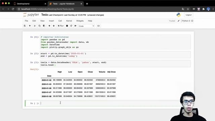Click the Open column header
Viewport: 215px width, 121px height.
click(x=80, y=72)
